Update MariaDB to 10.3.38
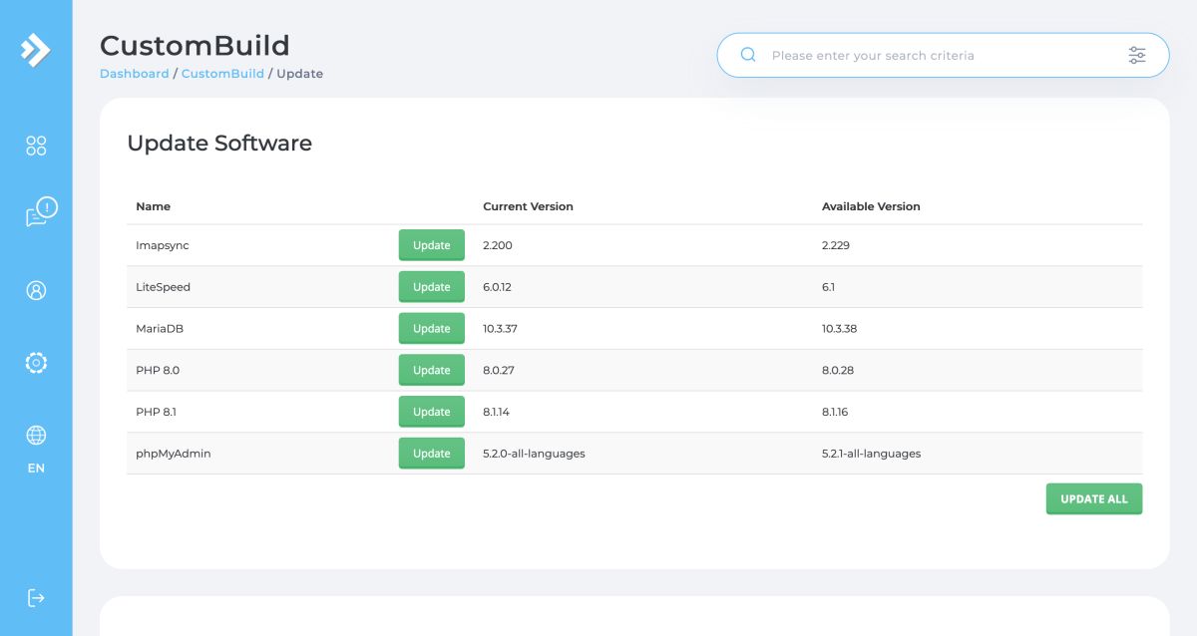Screen dimensions: 1197x636 pos(431,329)
